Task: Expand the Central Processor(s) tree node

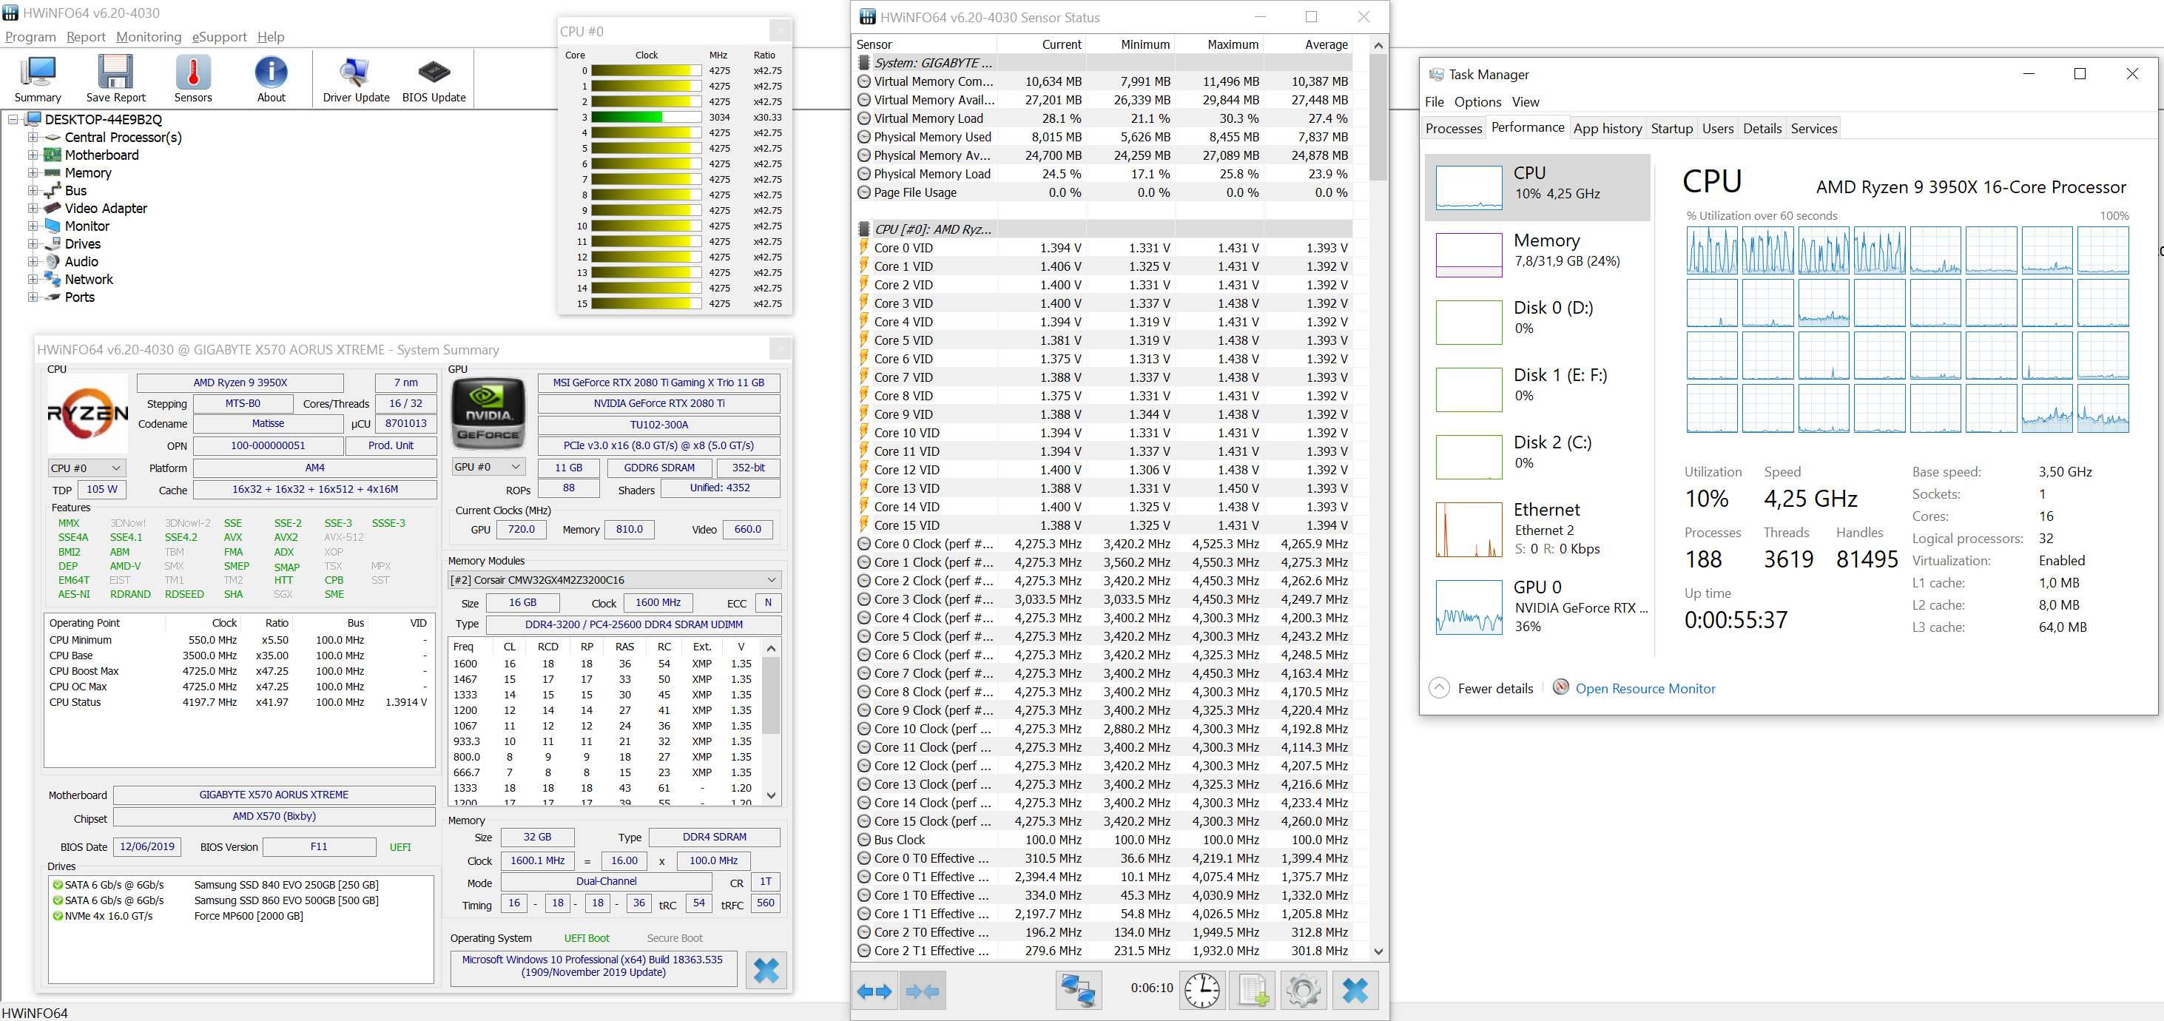Action: pos(33,137)
